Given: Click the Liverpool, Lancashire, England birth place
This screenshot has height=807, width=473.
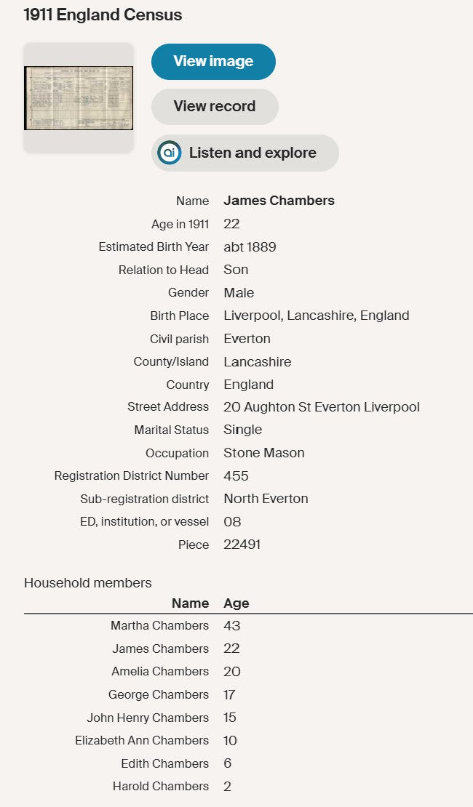Looking at the screenshot, I should (317, 315).
